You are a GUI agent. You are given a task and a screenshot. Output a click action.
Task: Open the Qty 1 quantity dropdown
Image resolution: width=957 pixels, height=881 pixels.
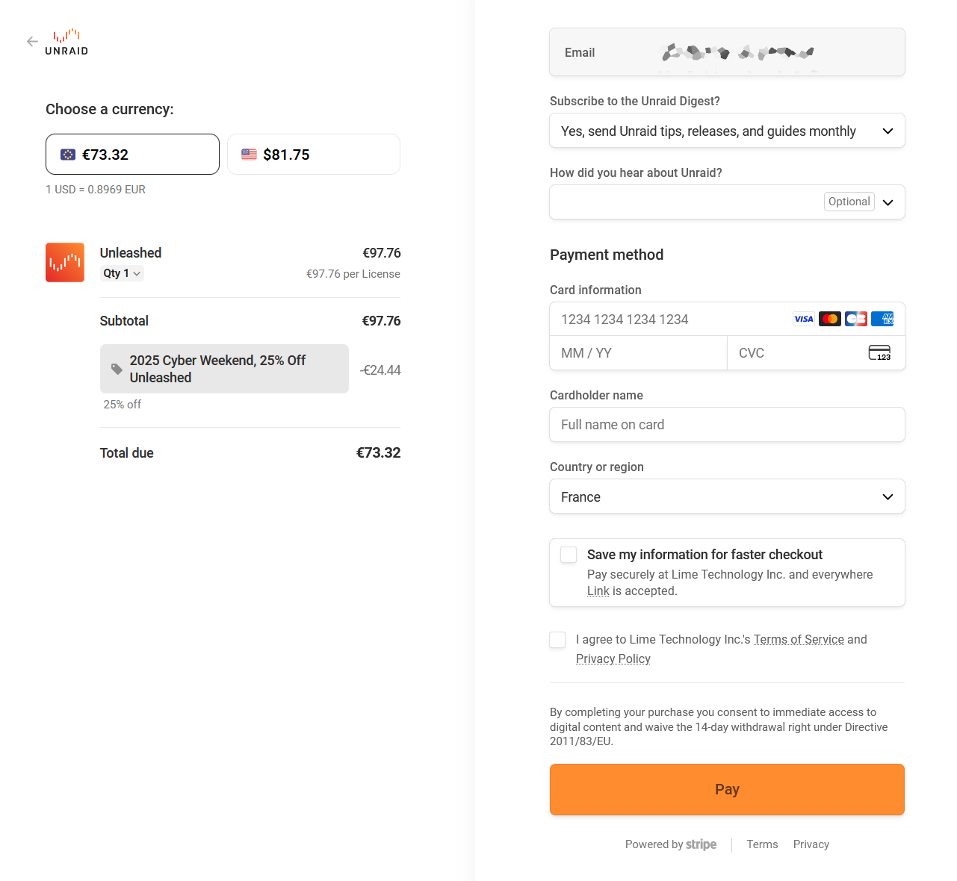click(123, 273)
